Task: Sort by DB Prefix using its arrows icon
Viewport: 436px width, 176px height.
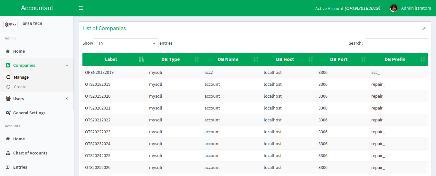Action: pyautogui.click(x=423, y=59)
